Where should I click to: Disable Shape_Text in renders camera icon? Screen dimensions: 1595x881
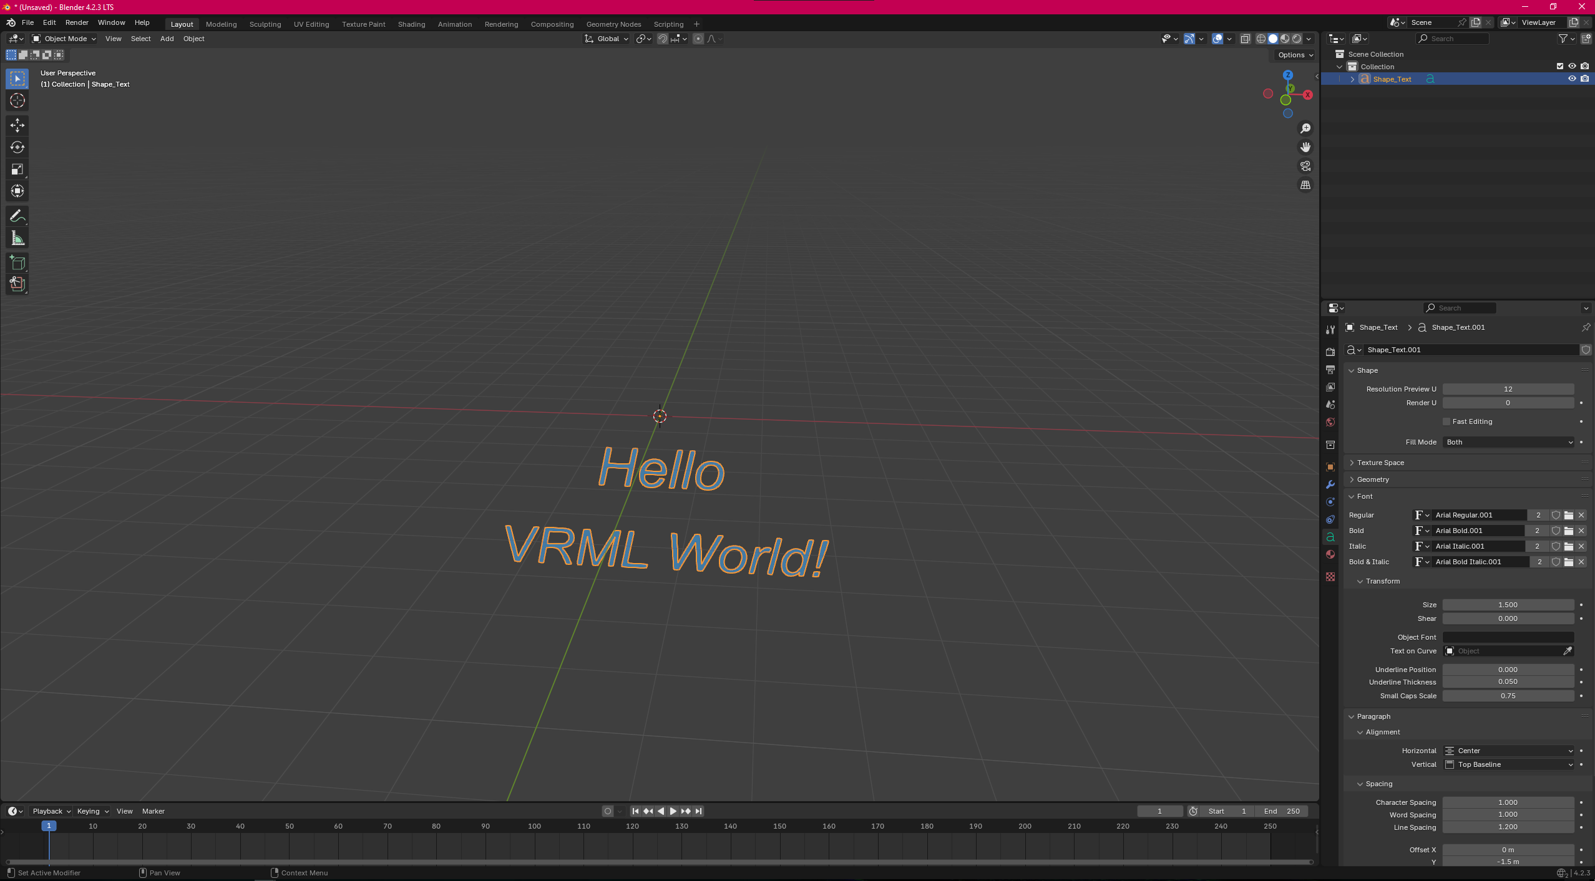1584,79
